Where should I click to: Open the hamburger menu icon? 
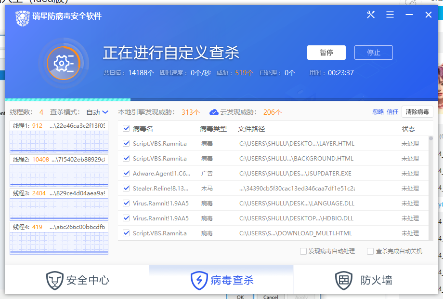[x=390, y=14]
